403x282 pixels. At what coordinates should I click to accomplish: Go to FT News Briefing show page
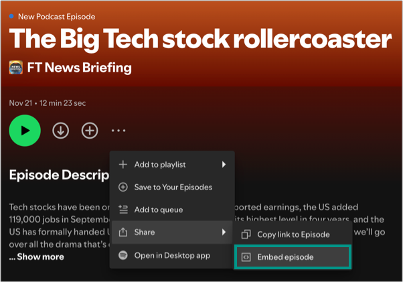[x=80, y=68]
